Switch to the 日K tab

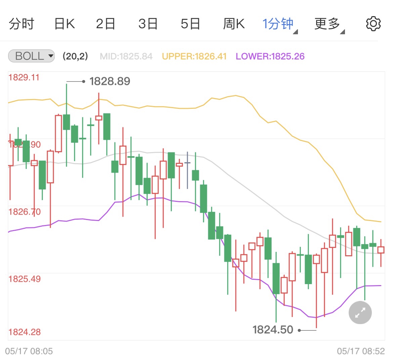(65, 24)
